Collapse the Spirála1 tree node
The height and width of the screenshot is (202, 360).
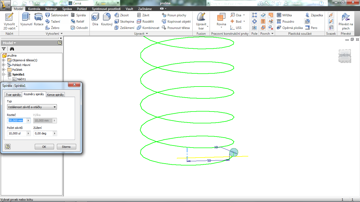click(x=3, y=74)
